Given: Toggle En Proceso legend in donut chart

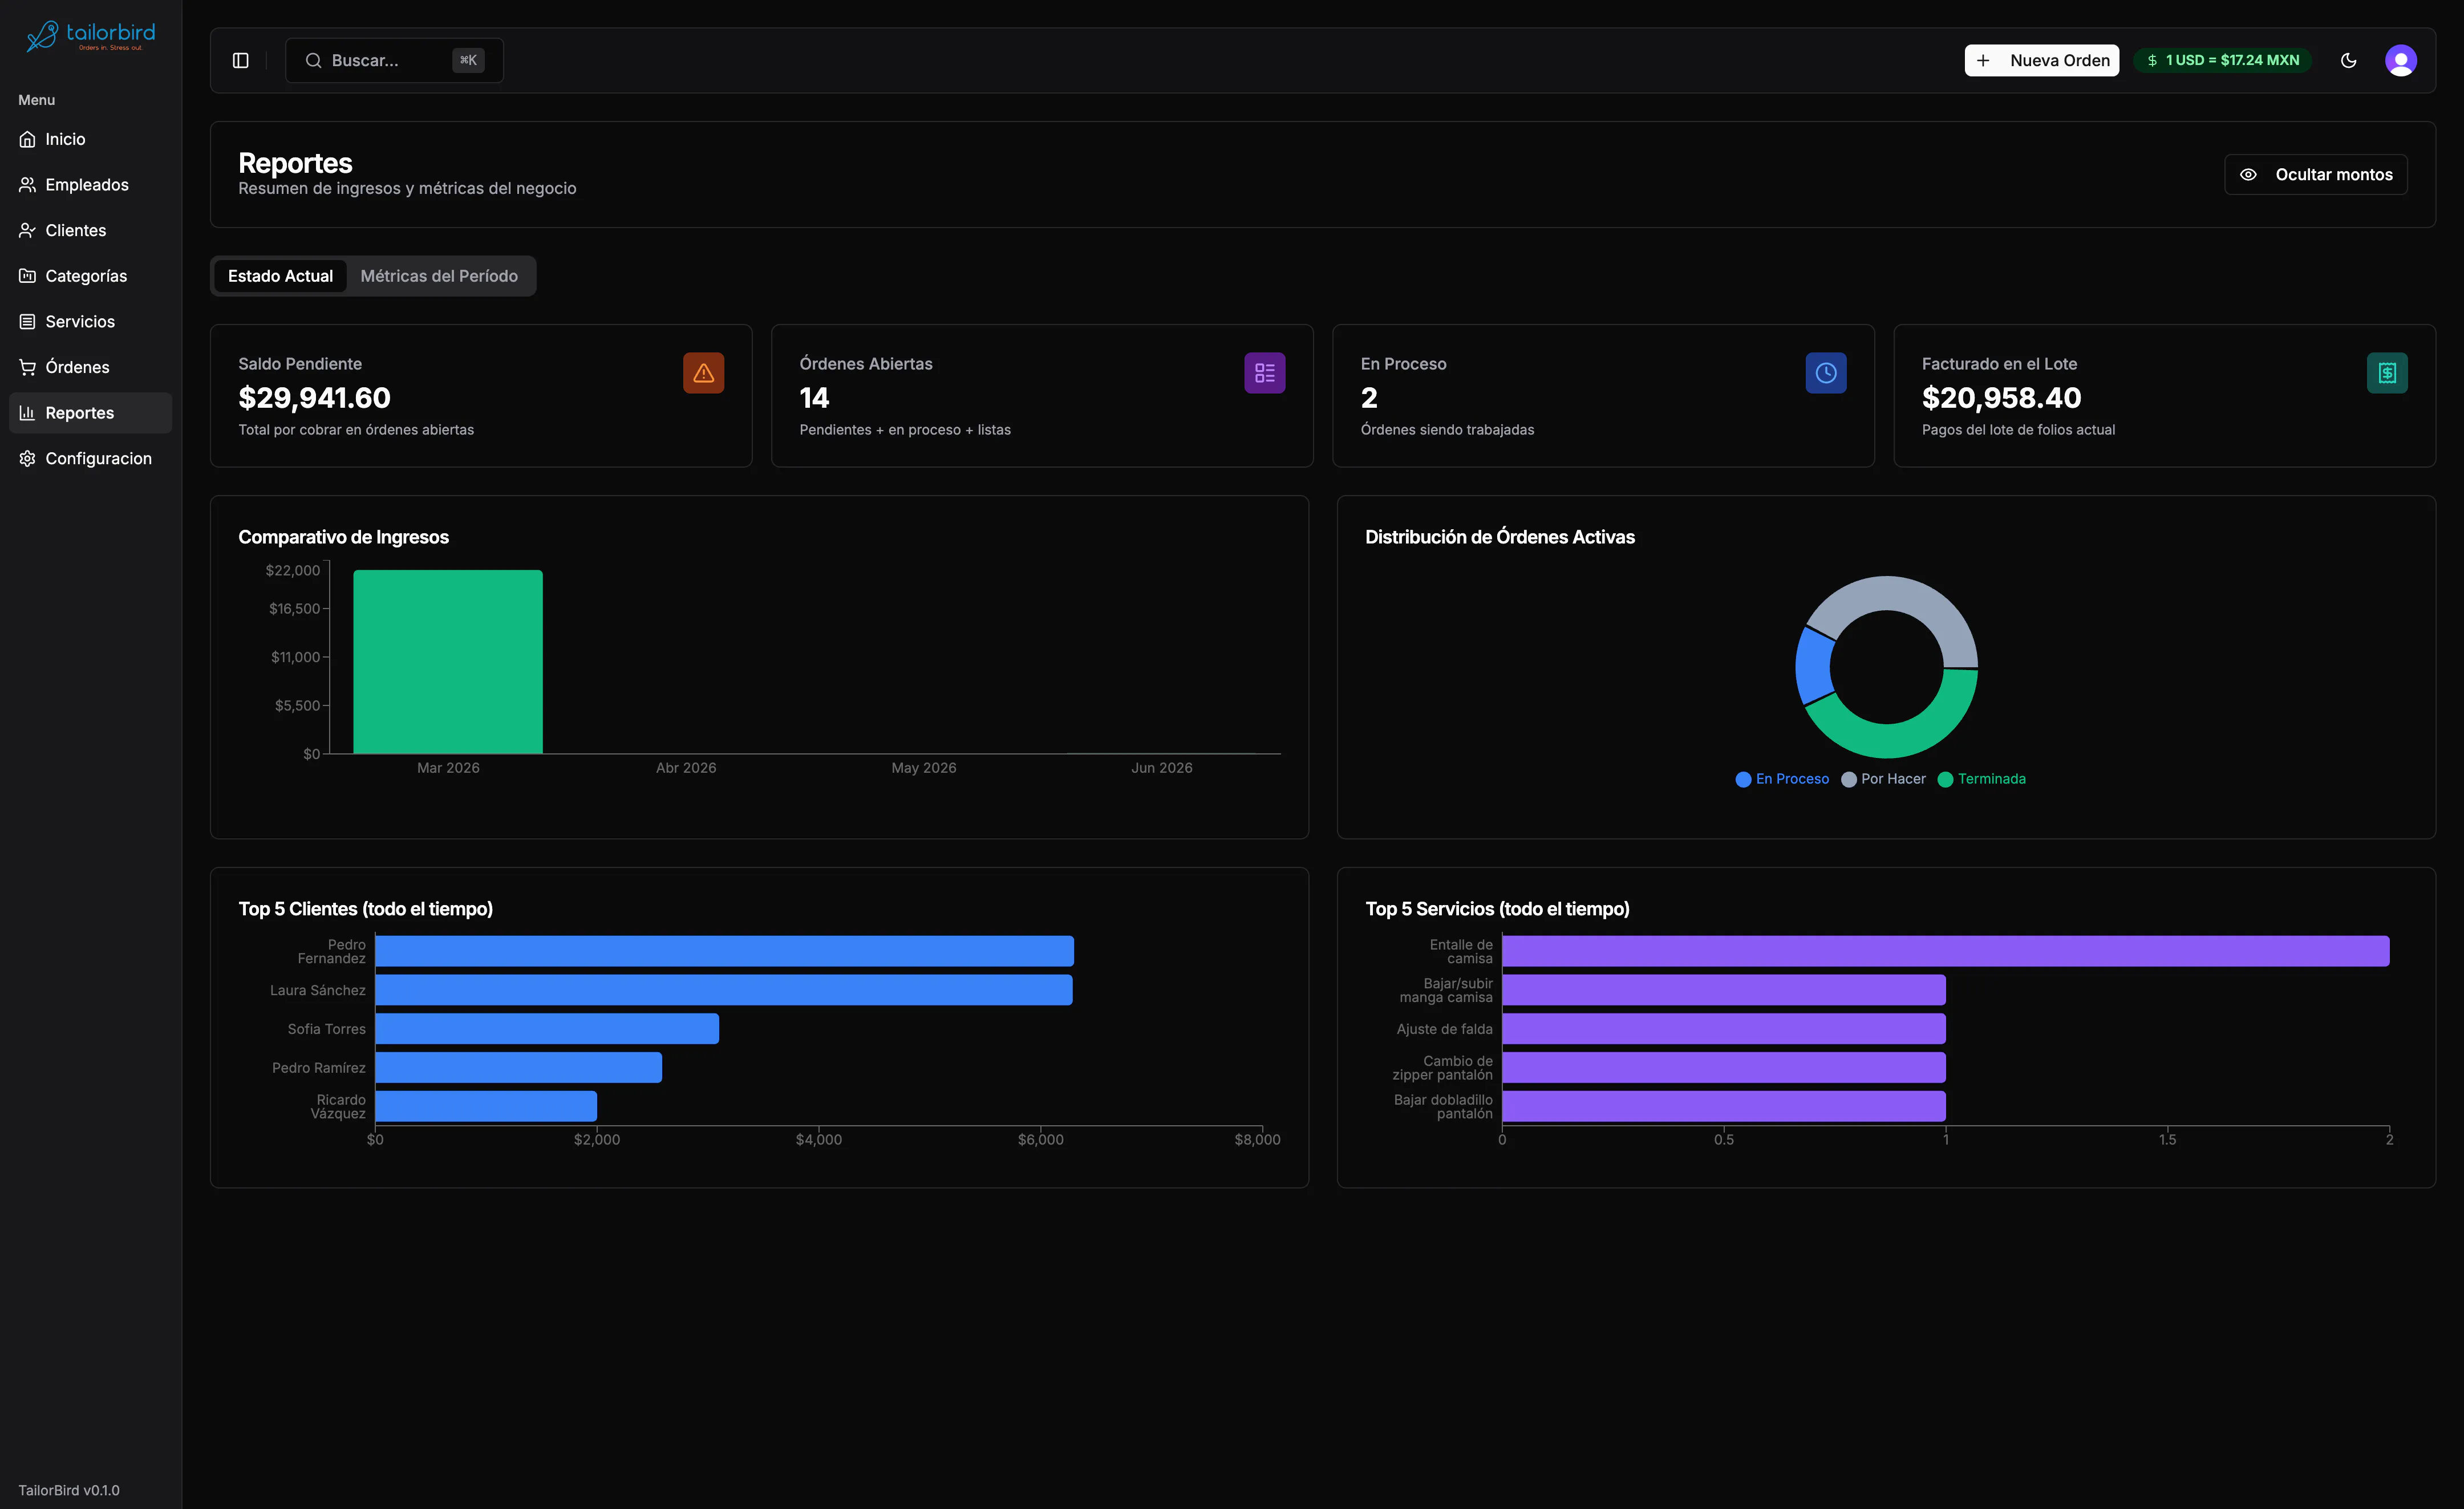Looking at the screenshot, I should (x=1782, y=779).
